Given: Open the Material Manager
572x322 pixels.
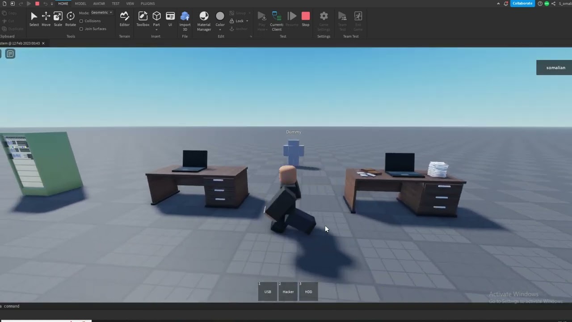Looking at the screenshot, I should tap(204, 21).
